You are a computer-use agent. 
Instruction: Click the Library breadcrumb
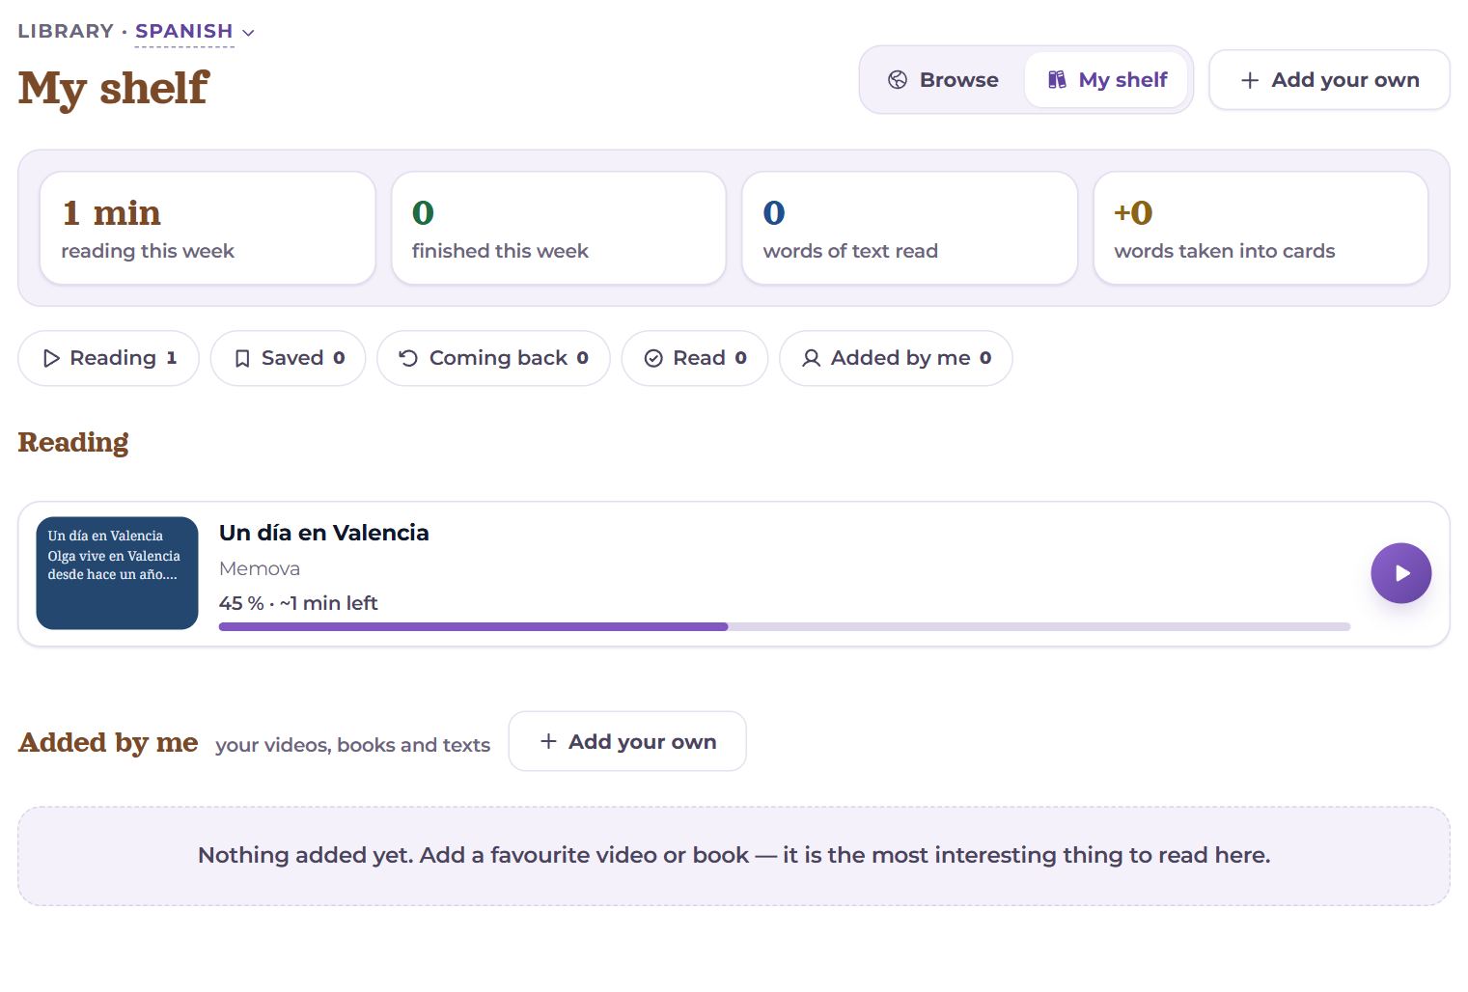(x=66, y=31)
